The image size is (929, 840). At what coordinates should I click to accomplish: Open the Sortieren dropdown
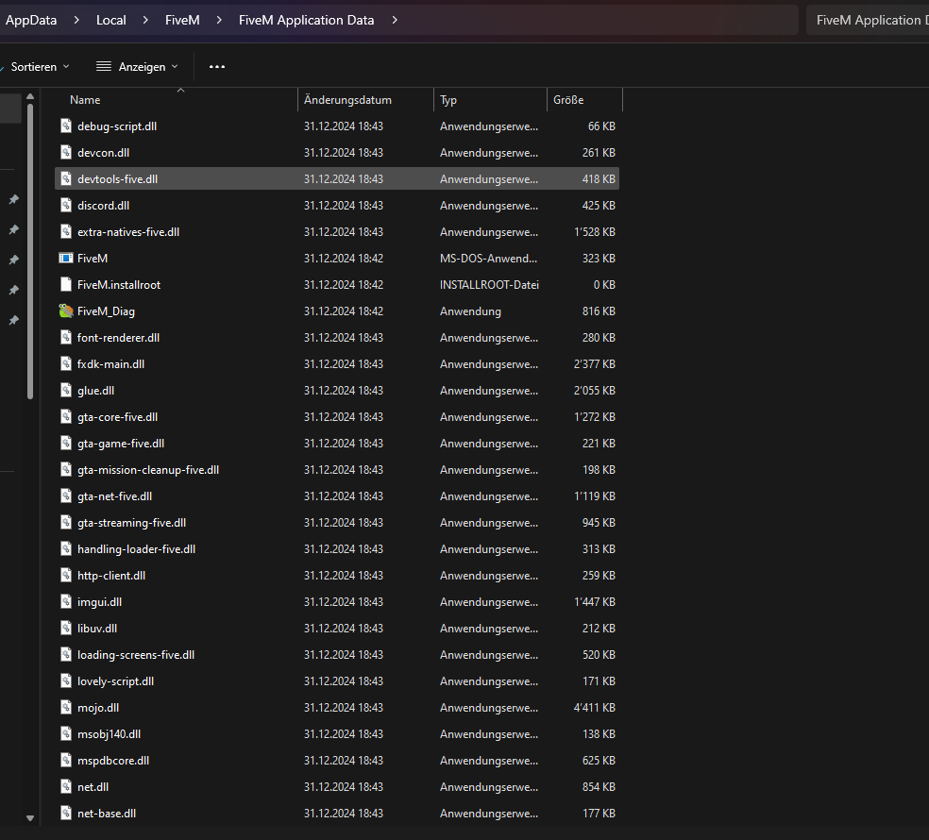click(38, 66)
